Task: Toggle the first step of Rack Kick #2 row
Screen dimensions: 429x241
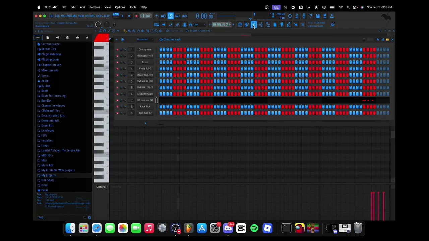Action: pos(161,113)
